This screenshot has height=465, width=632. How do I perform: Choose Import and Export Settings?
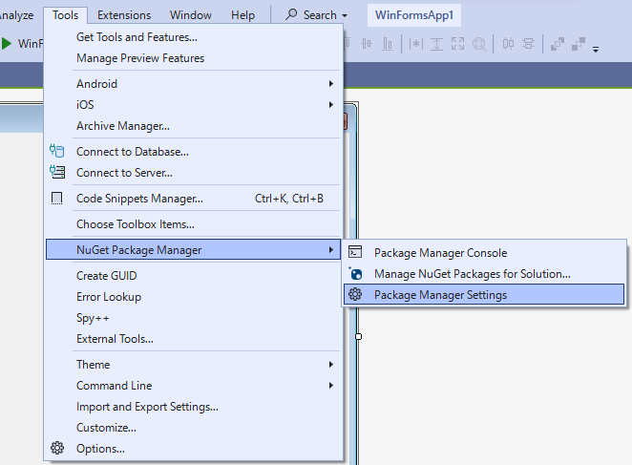[147, 407]
